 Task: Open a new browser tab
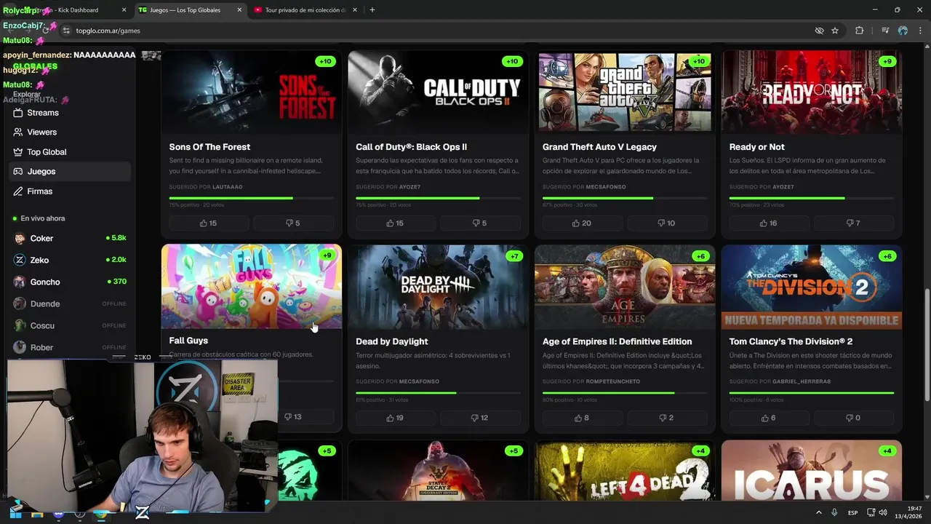pos(372,10)
